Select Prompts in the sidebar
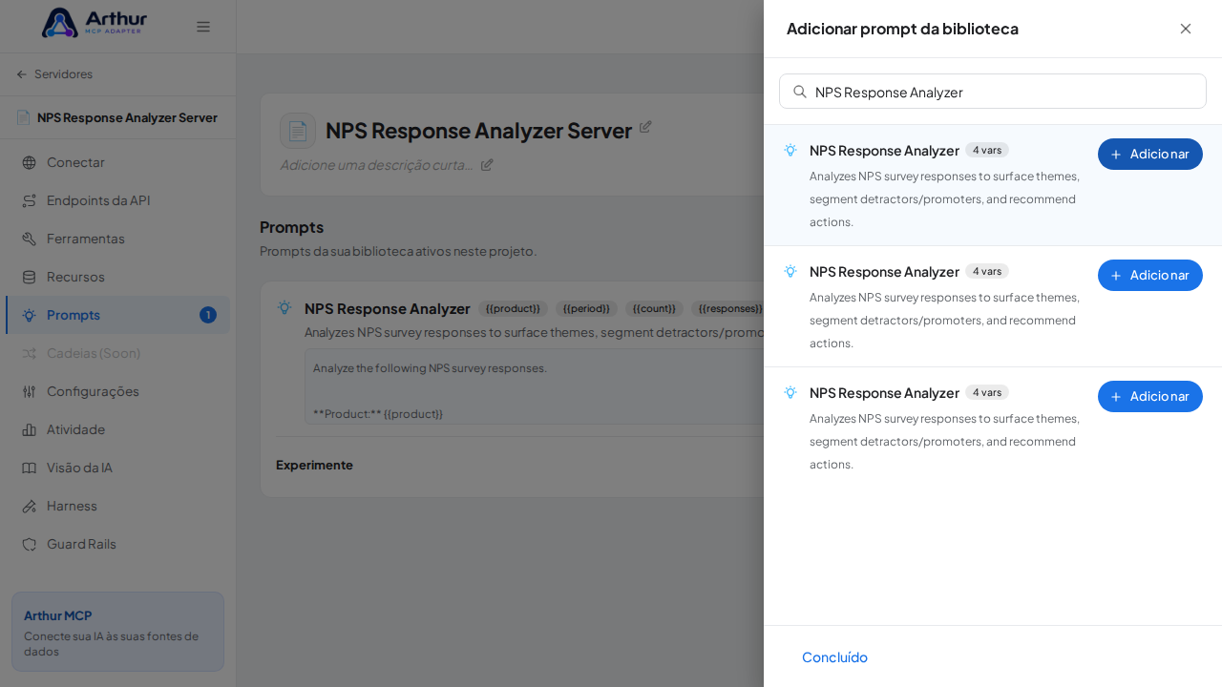Viewport: 1222px width, 687px height. pos(117,315)
